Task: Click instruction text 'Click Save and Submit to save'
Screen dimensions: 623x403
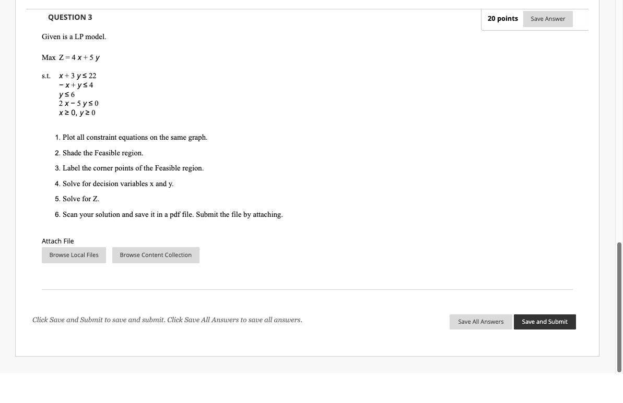Action: pyautogui.click(x=167, y=320)
